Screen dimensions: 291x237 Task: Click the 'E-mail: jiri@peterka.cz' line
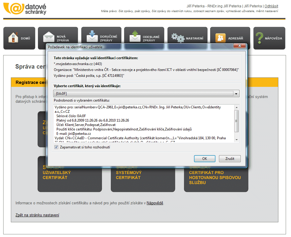[x=74, y=134]
